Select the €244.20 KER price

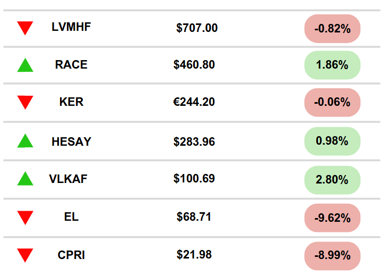[194, 102]
